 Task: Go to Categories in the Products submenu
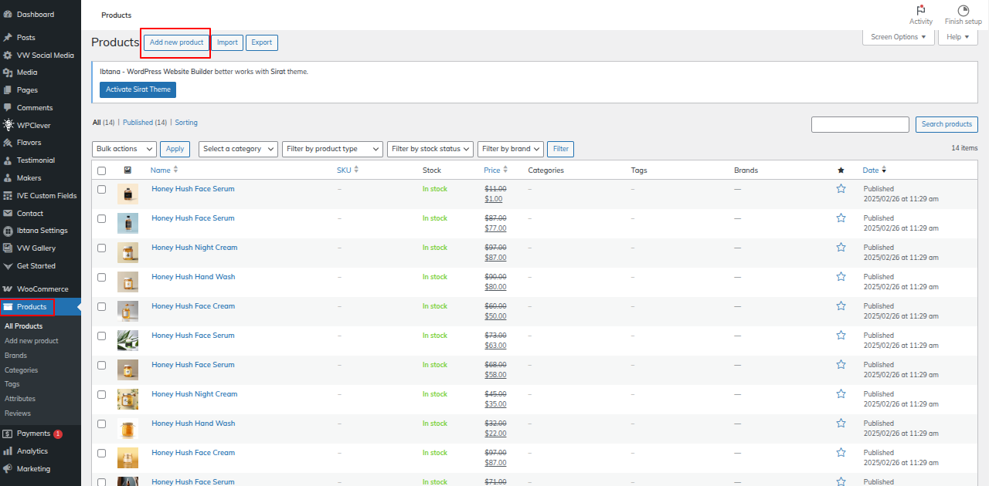21,370
